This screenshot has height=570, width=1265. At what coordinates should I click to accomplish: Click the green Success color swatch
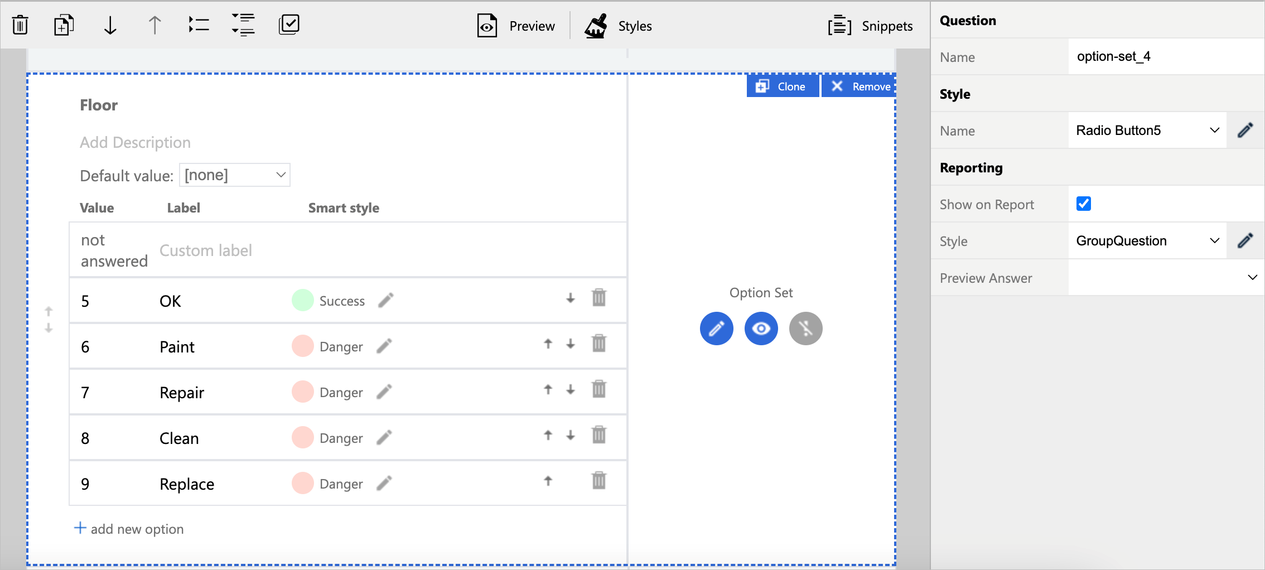302,301
